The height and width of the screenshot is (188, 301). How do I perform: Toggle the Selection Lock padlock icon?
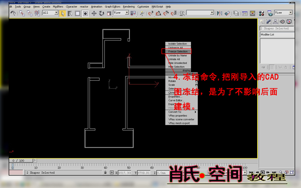(106, 172)
